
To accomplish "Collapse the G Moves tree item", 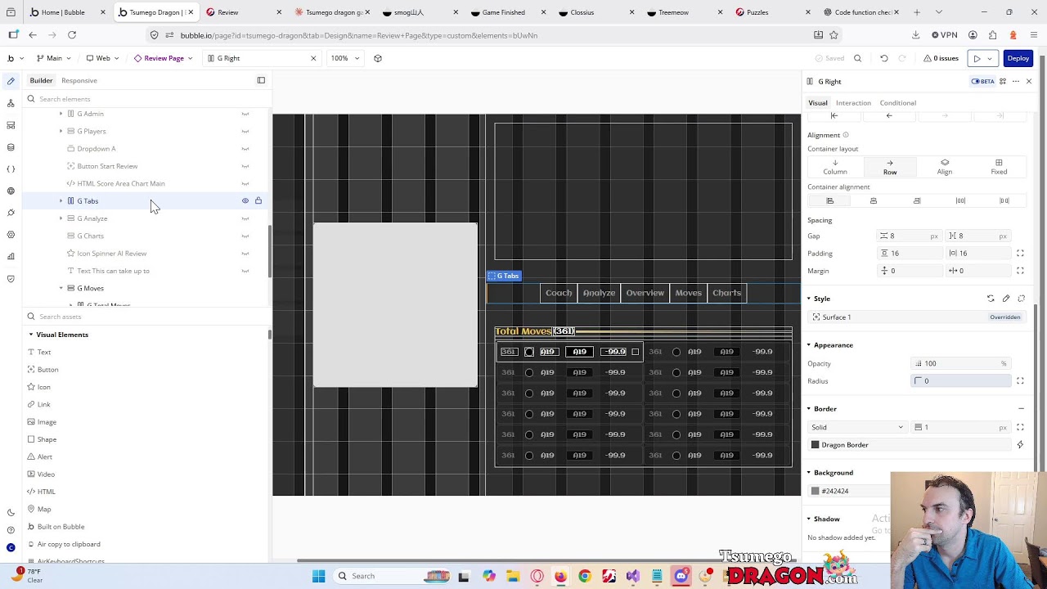I will (x=61, y=288).
